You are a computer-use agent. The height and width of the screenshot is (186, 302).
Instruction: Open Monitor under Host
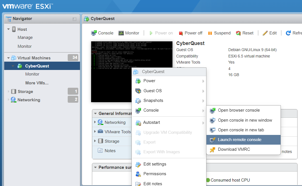(x=25, y=46)
